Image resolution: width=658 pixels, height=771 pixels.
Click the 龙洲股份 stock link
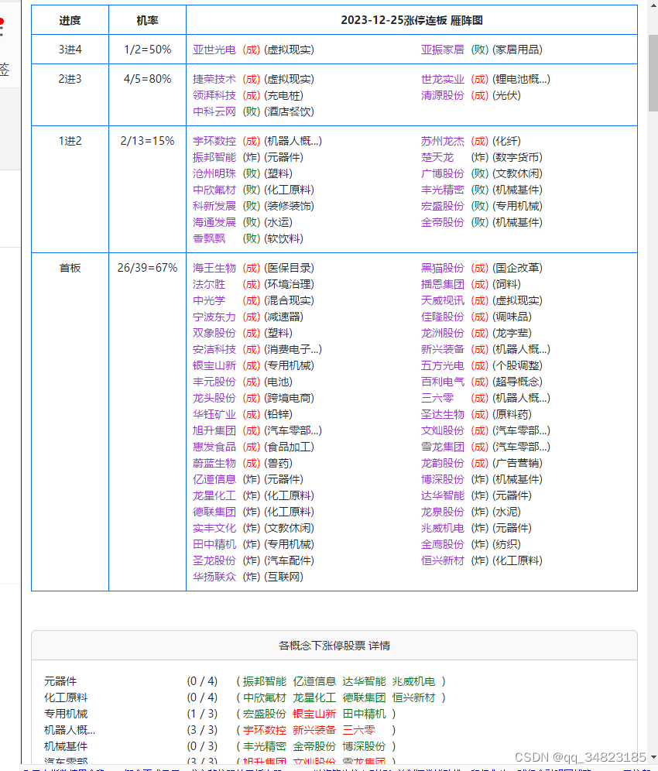point(442,333)
